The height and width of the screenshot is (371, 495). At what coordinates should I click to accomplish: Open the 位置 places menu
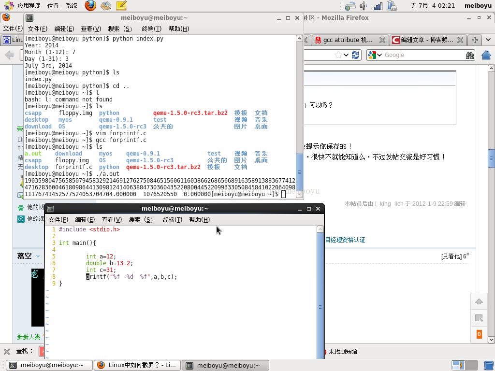pos(53,5)
